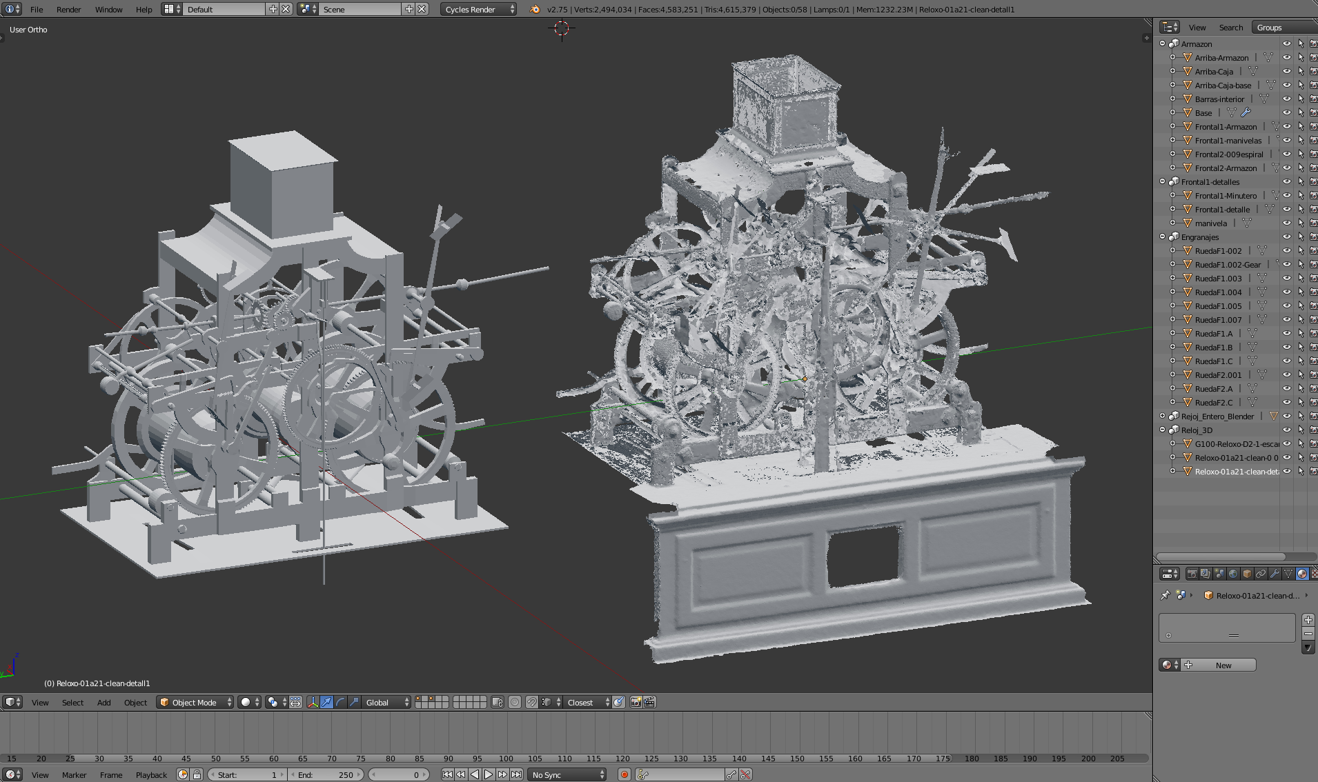The width and height of the screenshot is (1318, 782).
Task: Click New to create a material
Action: pos(1223,665)
